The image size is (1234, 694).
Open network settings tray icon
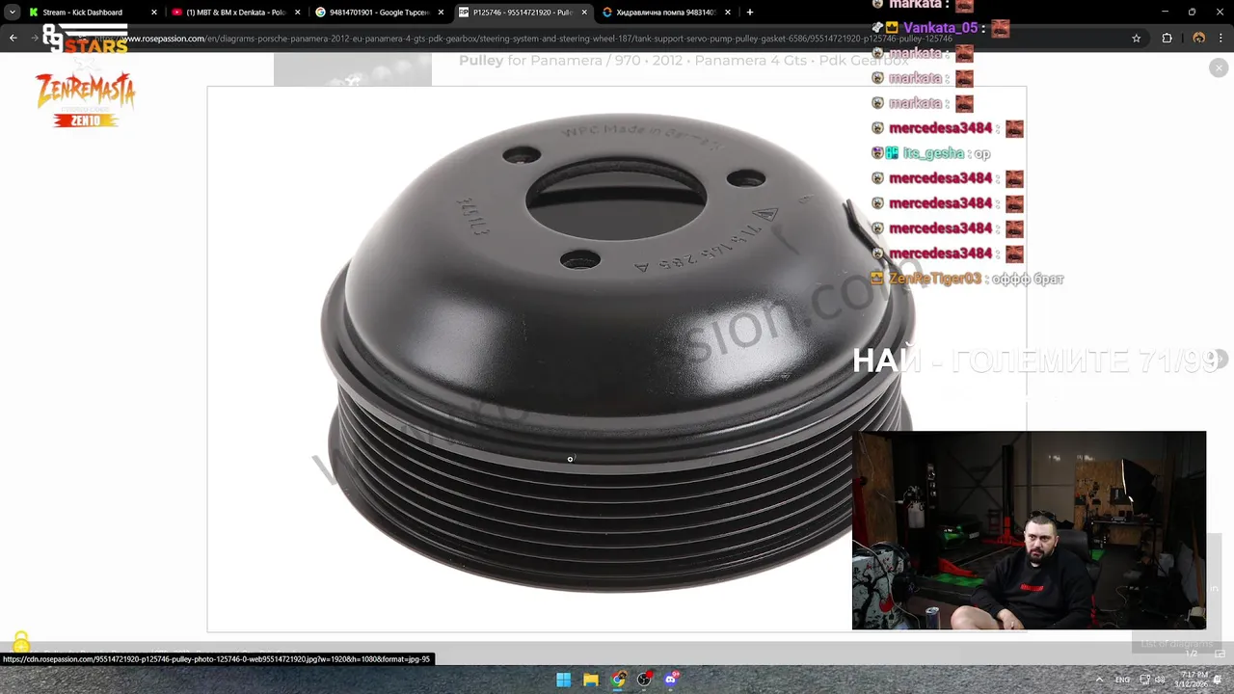[x=1144, y=680]
